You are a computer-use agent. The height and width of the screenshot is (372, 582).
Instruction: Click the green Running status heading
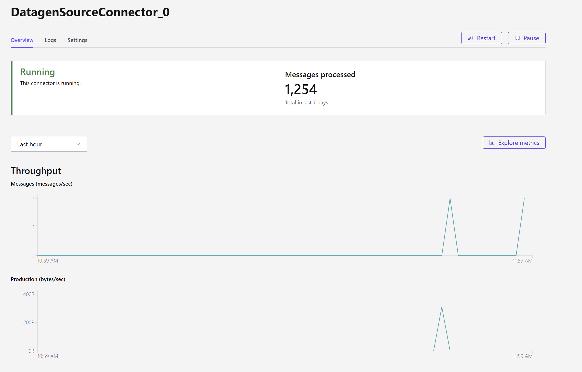(x=37, y=72)
